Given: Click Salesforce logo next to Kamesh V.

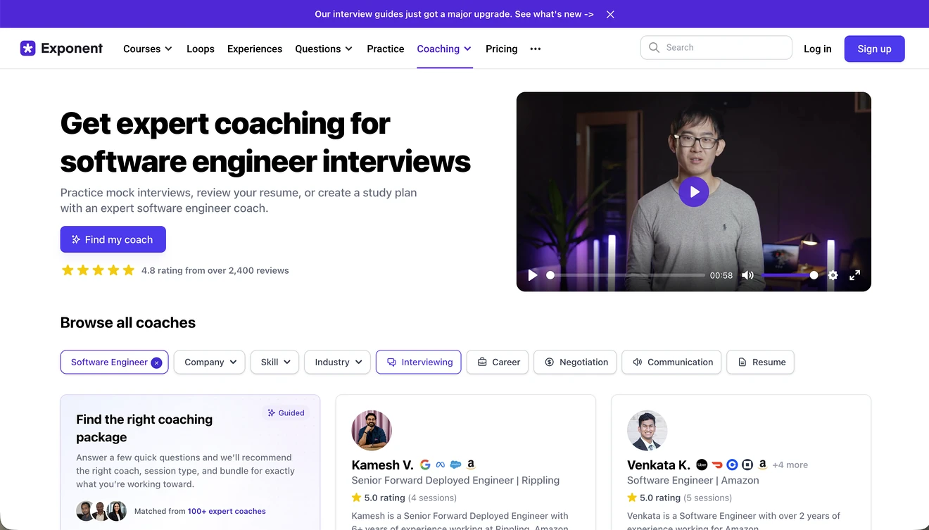Looking at the screenshot, I should [455, 465].
